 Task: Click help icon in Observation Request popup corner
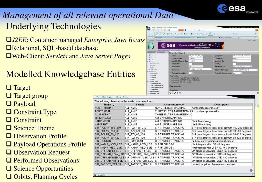[x=251, y=170]
